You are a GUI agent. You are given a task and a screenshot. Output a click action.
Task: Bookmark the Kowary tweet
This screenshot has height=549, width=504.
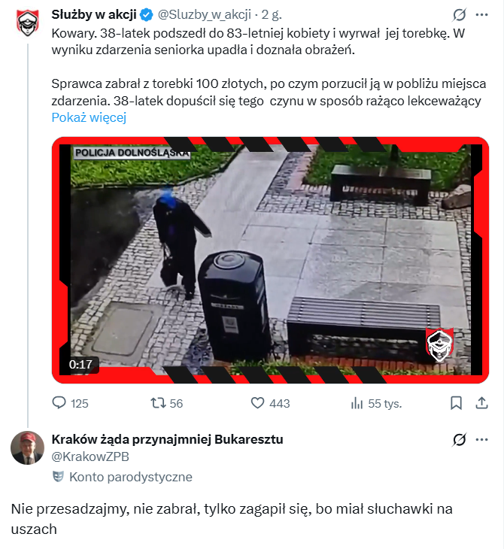point(456,403)
